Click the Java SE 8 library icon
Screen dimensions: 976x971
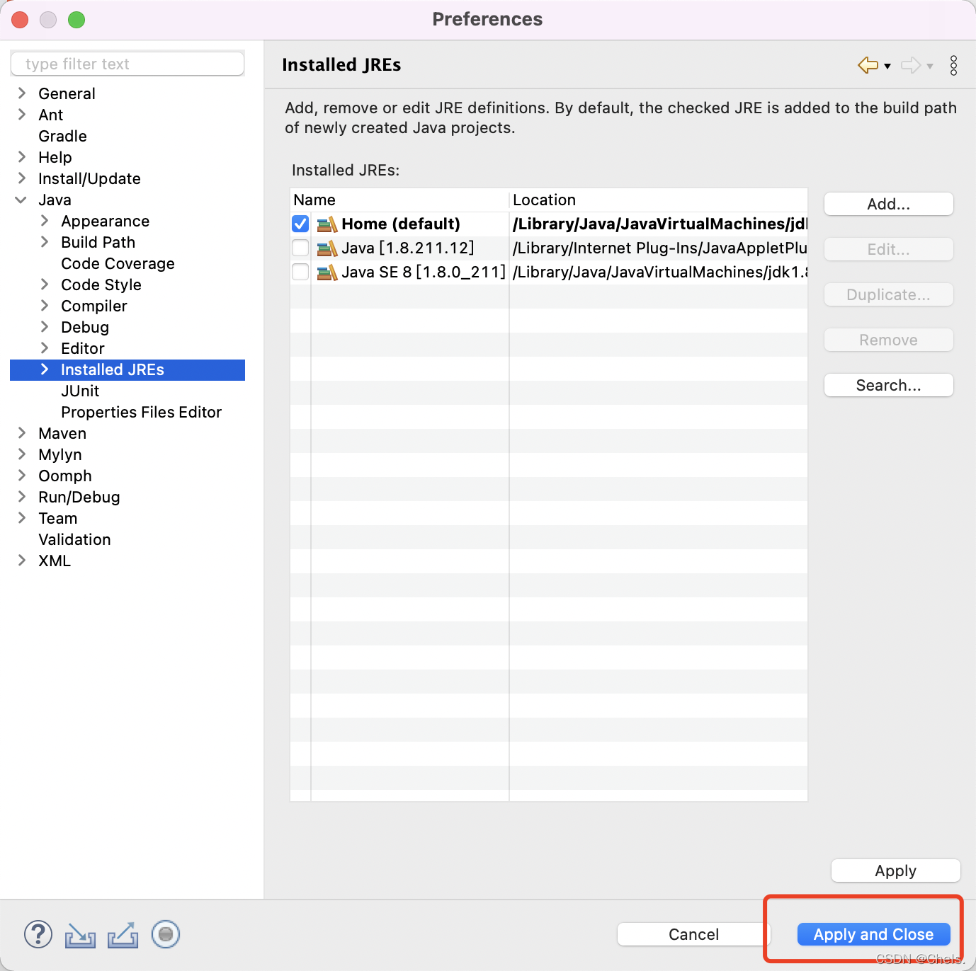(x=327, y=272)
